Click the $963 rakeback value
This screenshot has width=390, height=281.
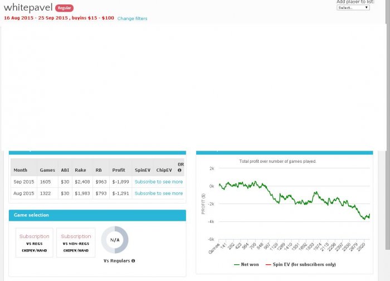(x=101, y=182)
